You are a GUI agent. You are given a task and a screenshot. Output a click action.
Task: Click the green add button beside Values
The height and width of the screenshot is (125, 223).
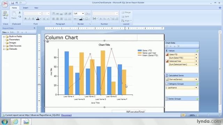pyautogui.click(x=197, y=51)
